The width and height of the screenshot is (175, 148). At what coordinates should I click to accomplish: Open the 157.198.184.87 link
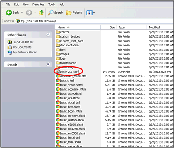pyautogui.click(x=24, y=42)
